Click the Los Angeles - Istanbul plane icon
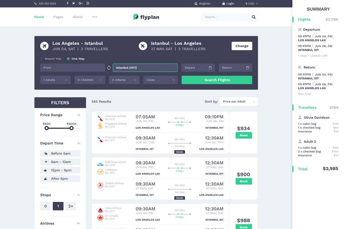 pyautogui.click(x=44, y=46)
